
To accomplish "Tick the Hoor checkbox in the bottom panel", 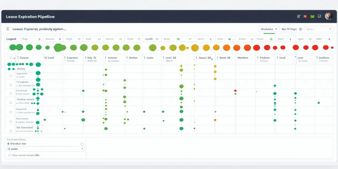I will [10, 155].
